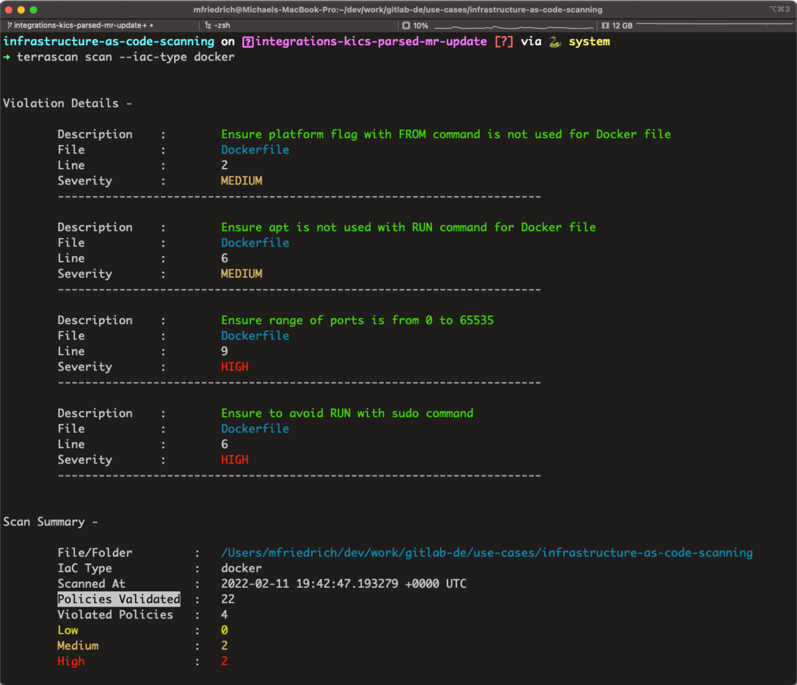The height and width of the screenshot is (685, 797).
Task: Click the red [?] git status indicator in the prompt
Action: pos(504,41)
